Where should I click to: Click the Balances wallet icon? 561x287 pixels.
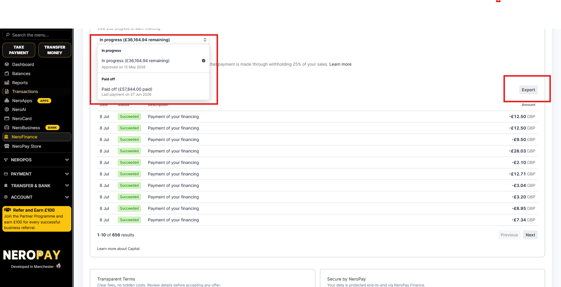(x=7, y=73)
